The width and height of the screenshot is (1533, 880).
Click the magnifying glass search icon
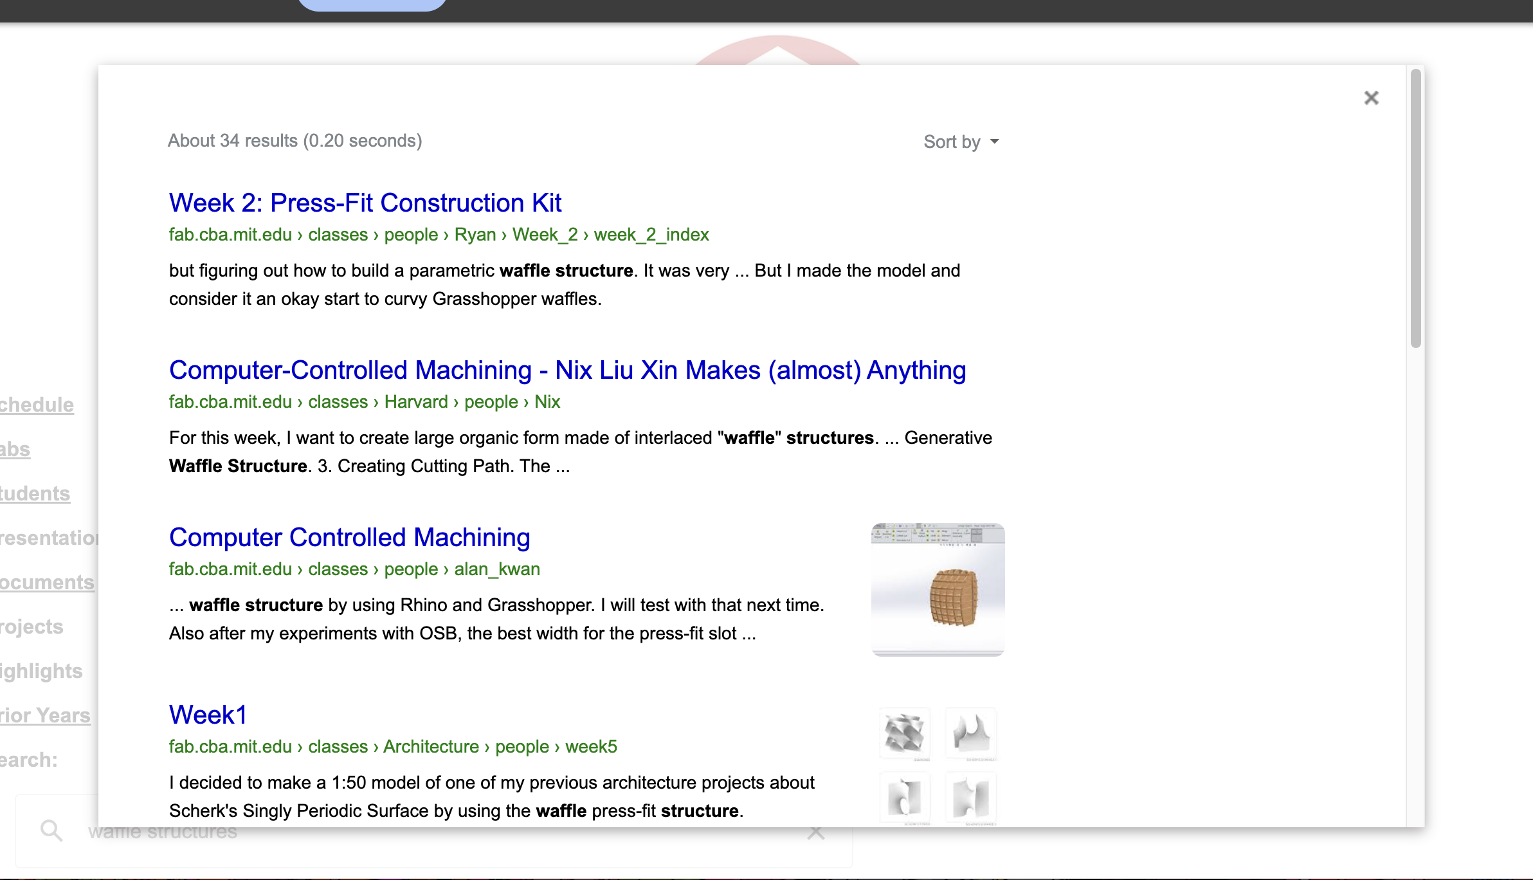tap(51, 830)
